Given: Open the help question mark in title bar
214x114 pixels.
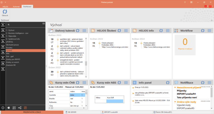Looking at the screenshot, I should pyautogui.click(x=185, y=2).
